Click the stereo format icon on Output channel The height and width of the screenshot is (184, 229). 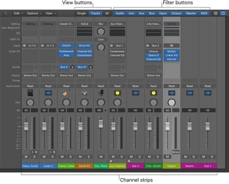pos(172,45)
